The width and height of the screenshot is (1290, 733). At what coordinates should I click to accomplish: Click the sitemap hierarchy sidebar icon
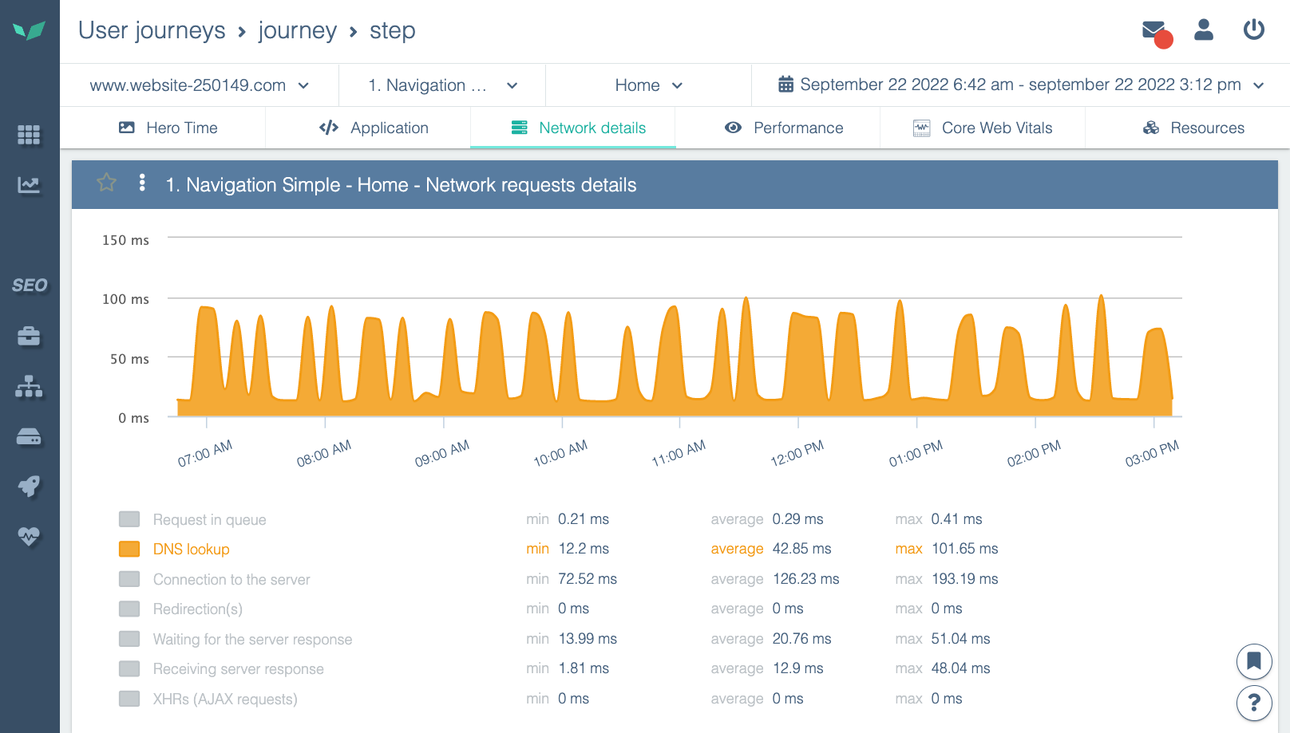pos(29,387)
